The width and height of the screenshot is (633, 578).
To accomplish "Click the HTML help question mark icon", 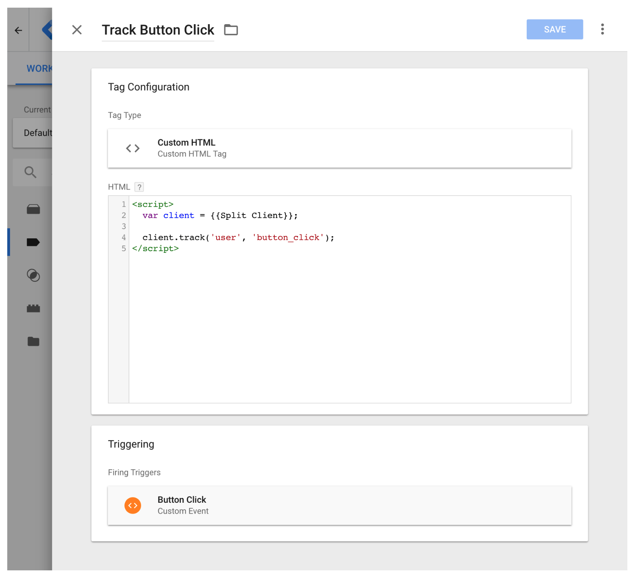I will [139, 187].
